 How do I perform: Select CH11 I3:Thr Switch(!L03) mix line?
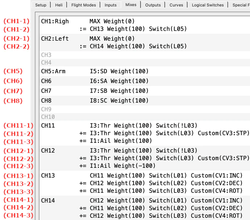click(145, 125)
